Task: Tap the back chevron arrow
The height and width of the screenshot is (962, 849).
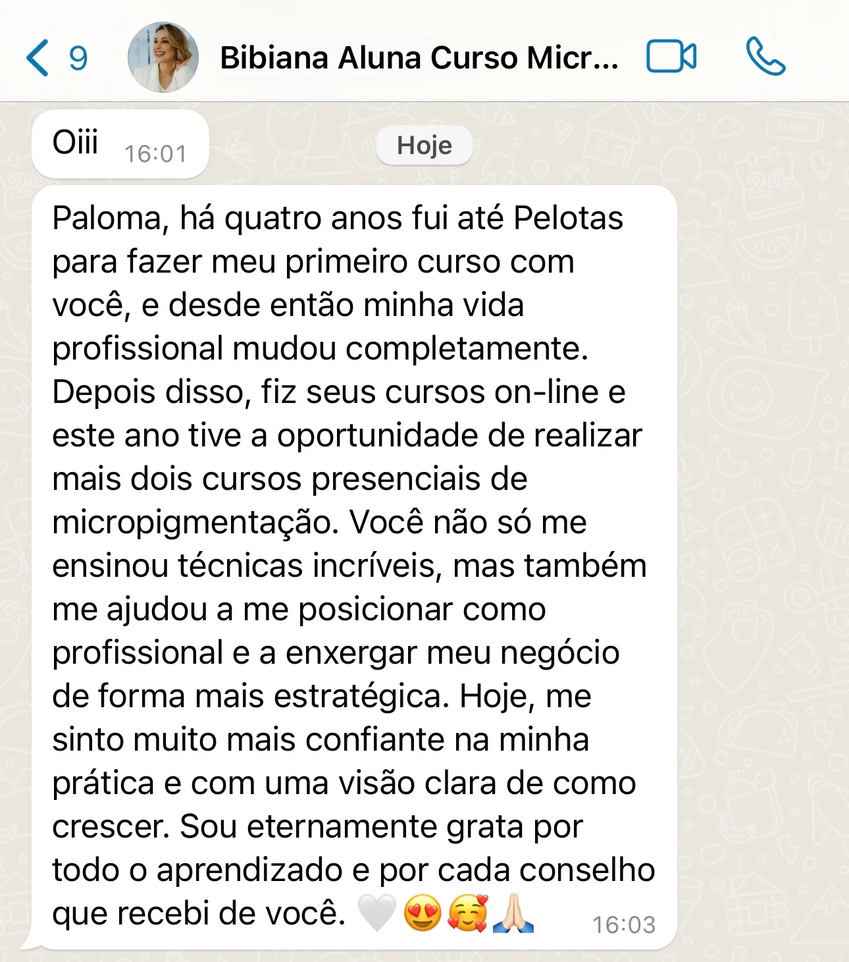Action: coord(38,58)
